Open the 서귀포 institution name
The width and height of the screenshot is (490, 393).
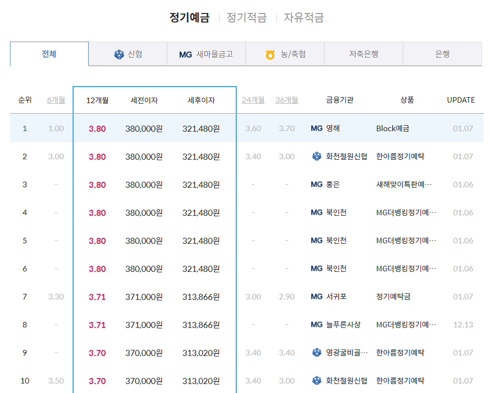(336, 296)
